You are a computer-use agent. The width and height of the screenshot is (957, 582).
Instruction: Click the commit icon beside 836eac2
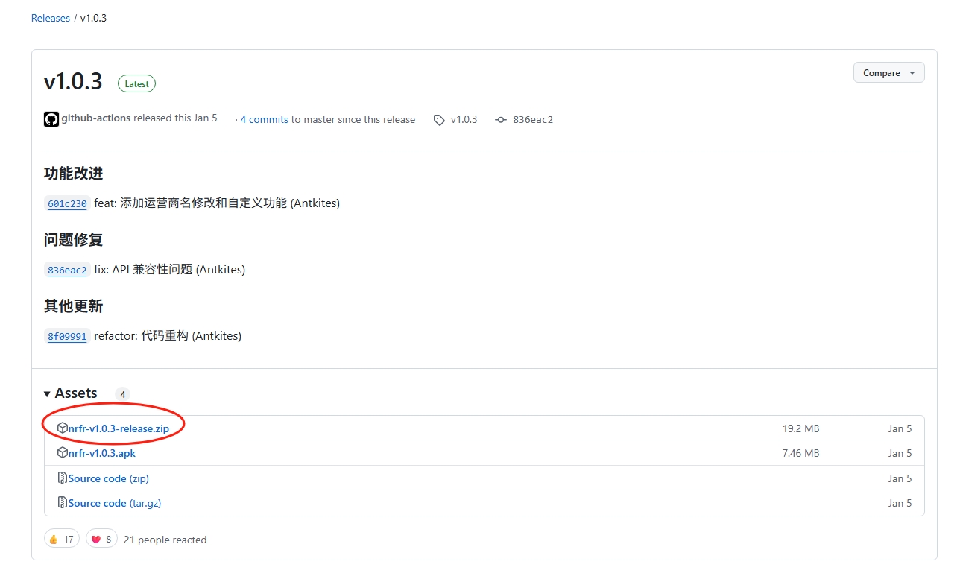point(501,120)
